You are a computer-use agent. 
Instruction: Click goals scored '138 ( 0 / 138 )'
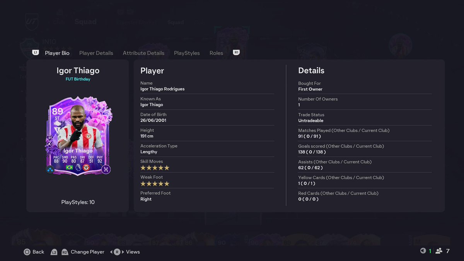pos(312,152)
